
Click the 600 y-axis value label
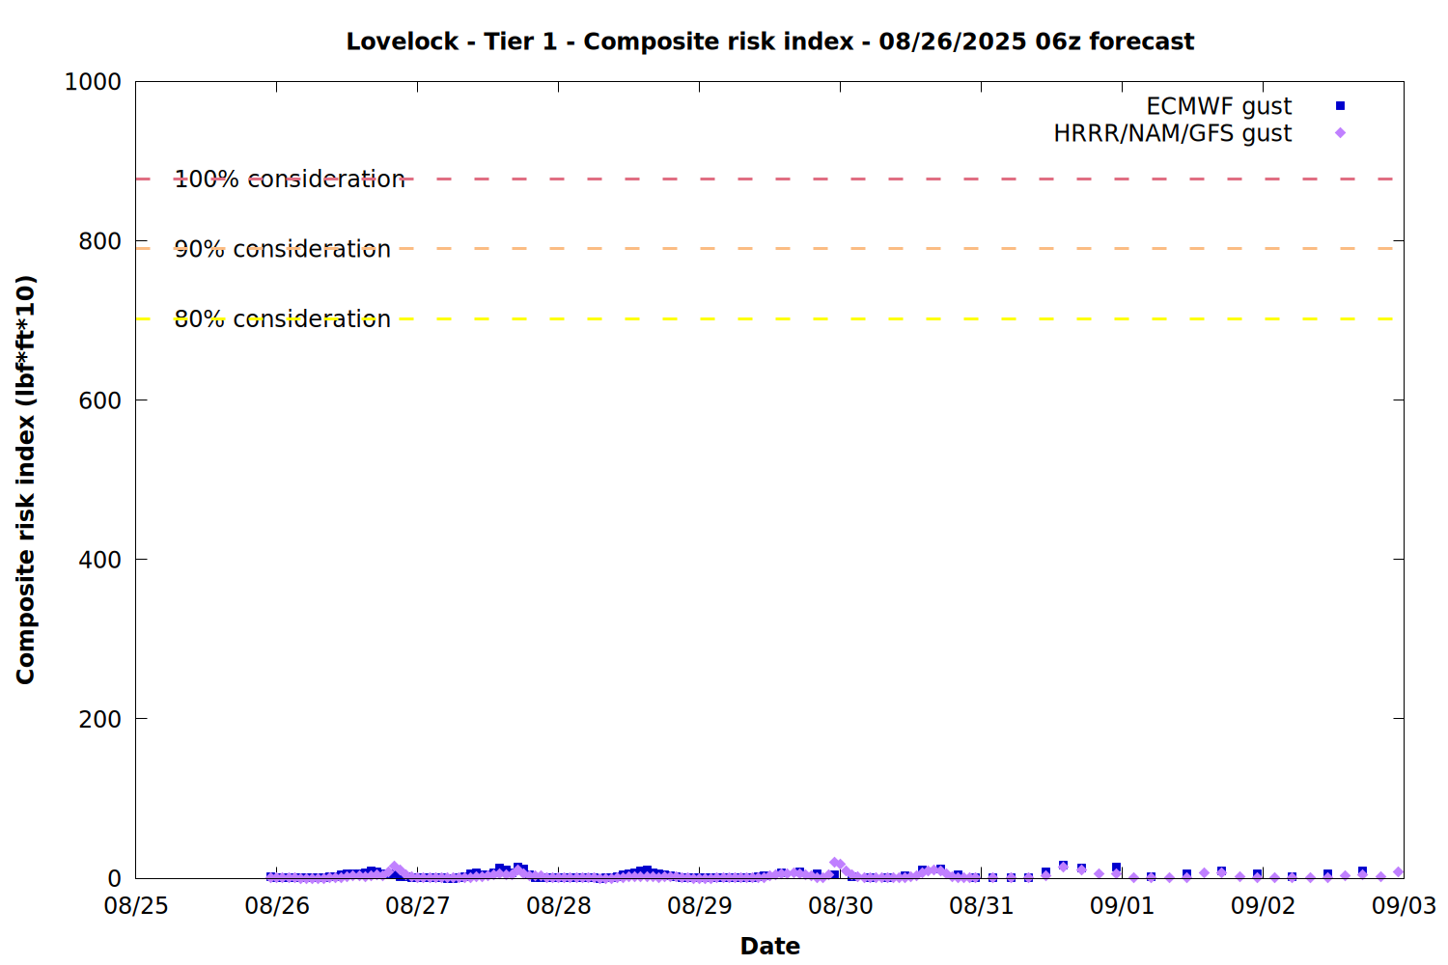[x=99, y=400]
